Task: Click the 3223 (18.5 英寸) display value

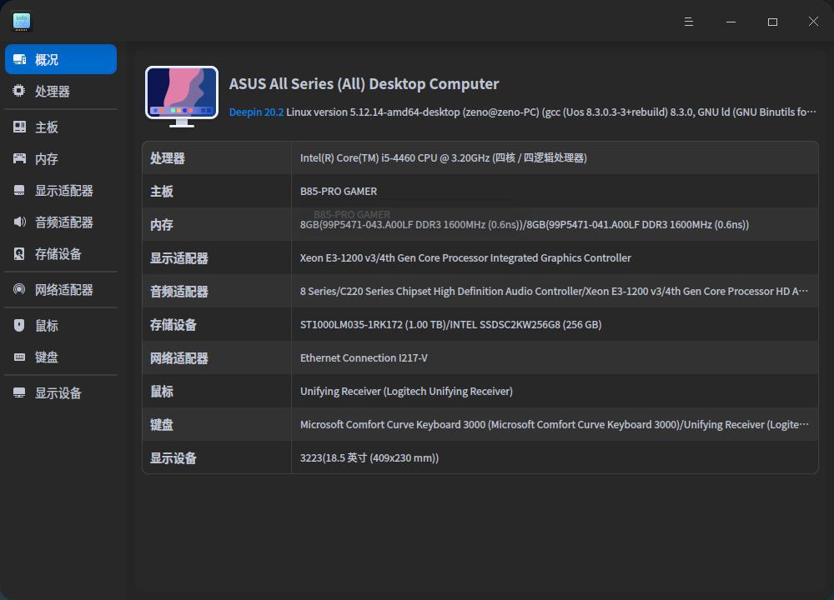Action: 369,458
